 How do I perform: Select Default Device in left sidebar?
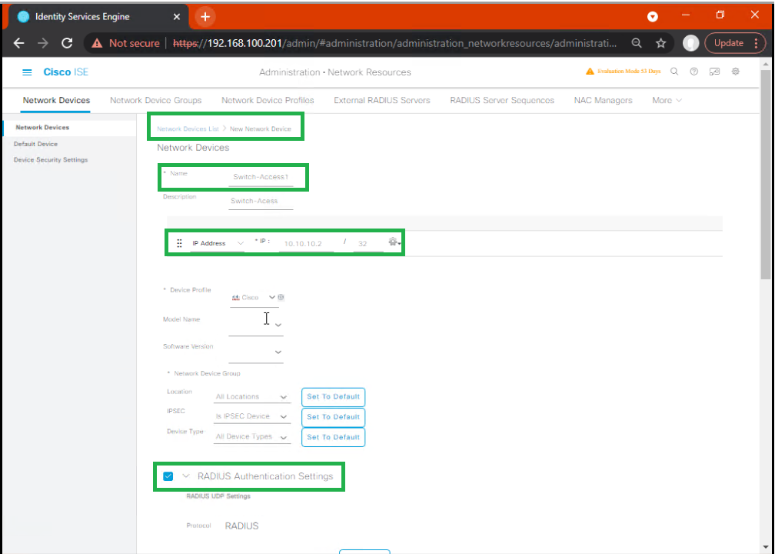[35, 144]
